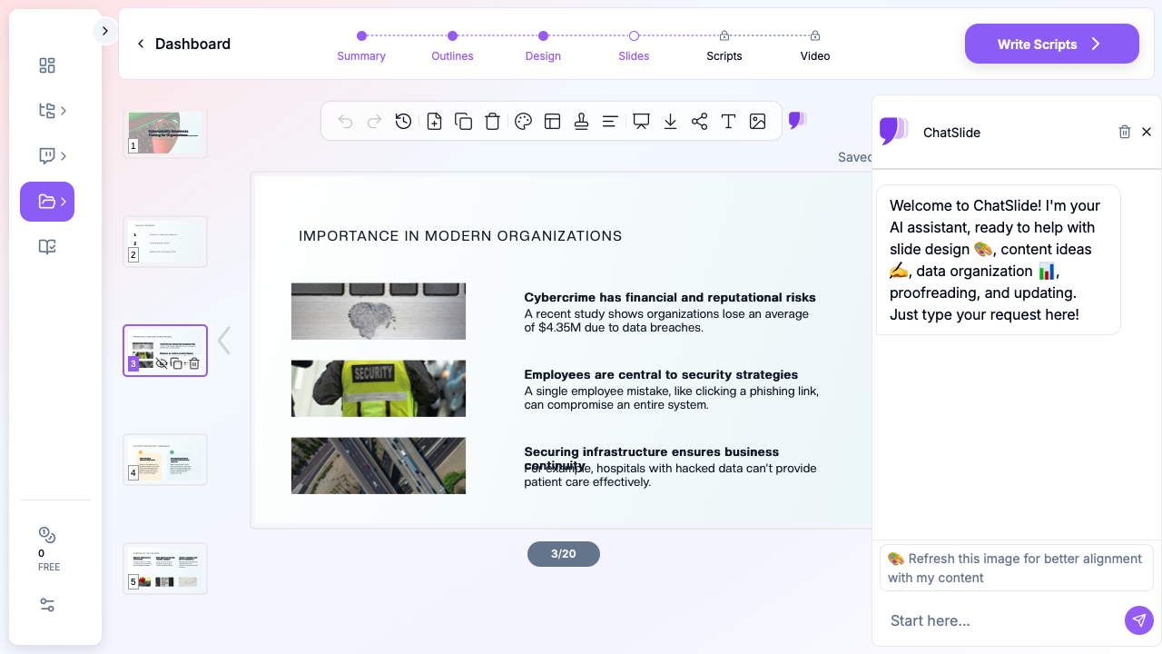The height and width of the screenshot is (654, 1162).
Task: Switch to the Design step
Action: pos(543,45)
